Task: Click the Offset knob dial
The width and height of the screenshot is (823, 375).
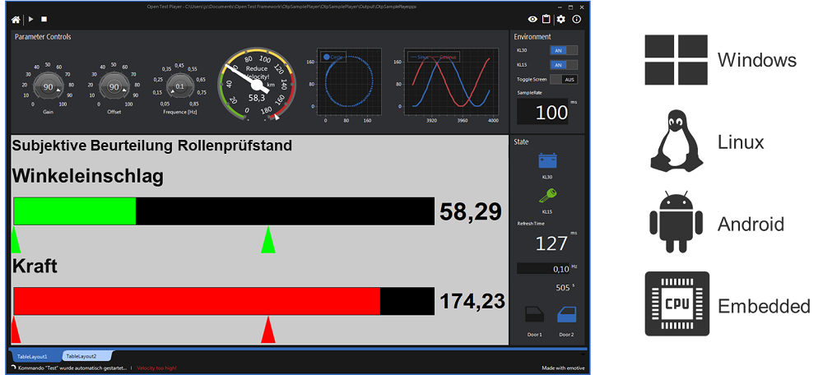Action: [114, 86]
